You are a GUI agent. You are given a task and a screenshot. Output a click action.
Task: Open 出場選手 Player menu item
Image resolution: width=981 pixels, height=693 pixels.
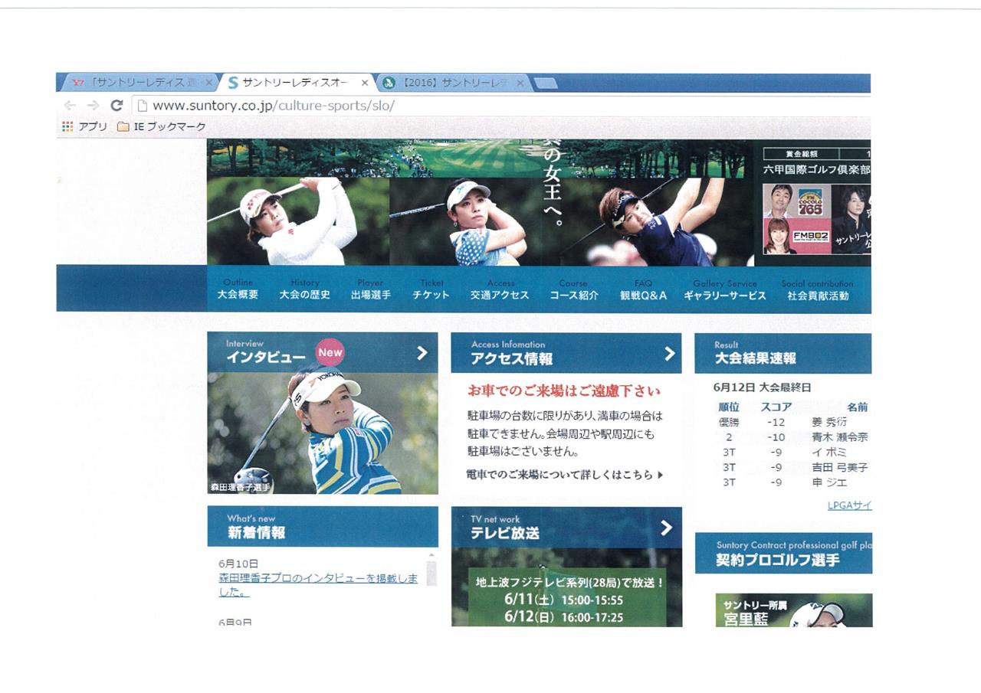[x=370, y=289]
